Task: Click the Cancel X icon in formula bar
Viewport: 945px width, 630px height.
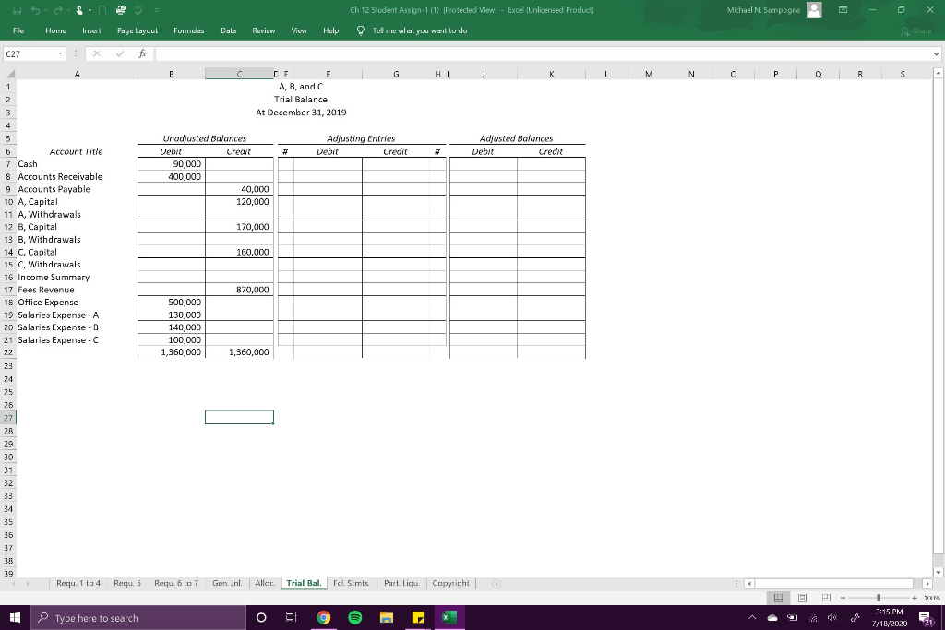Action: click(x=96, y=53)
